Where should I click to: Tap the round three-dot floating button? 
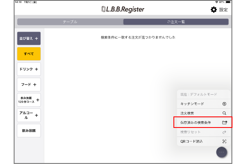(222, 152)
